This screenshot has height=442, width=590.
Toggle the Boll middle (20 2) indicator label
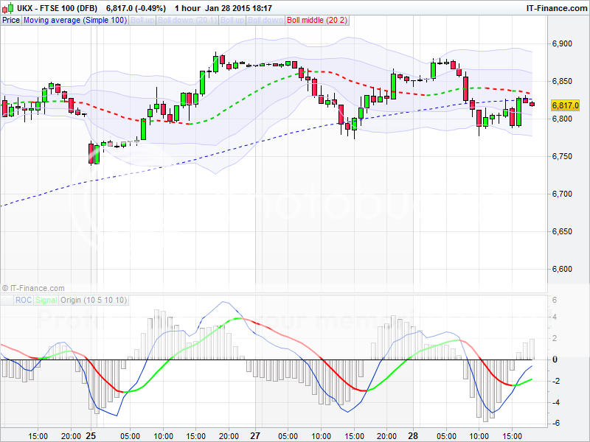316,20
